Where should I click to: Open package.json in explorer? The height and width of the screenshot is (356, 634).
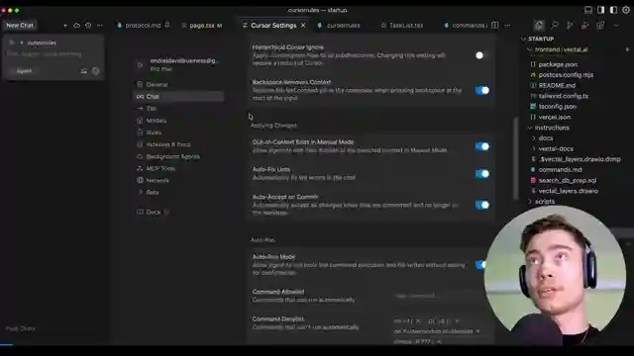point(558,64)
